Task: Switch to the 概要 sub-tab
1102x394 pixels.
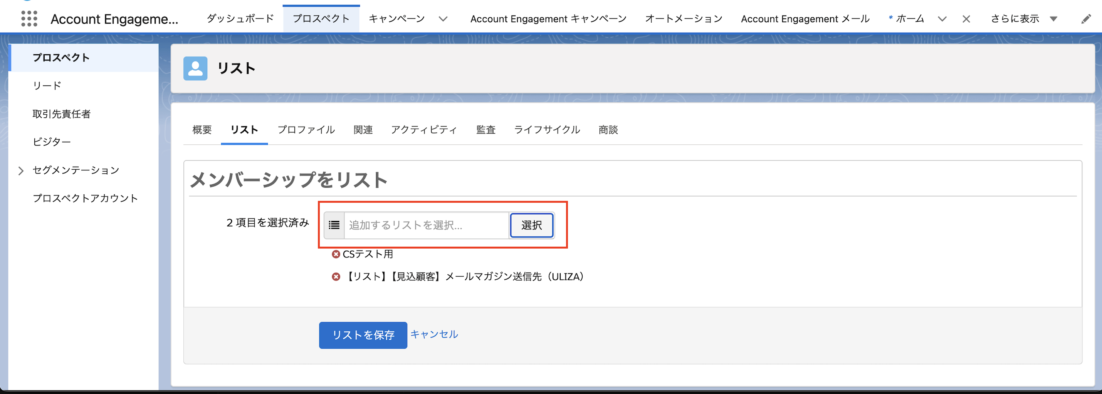Action: (202, 130)
